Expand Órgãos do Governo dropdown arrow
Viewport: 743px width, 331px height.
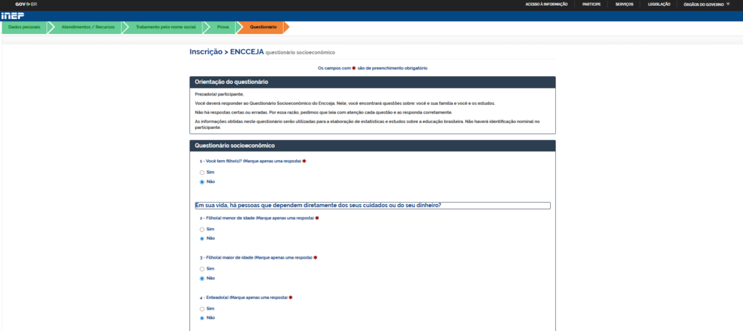tap(728, 4)
